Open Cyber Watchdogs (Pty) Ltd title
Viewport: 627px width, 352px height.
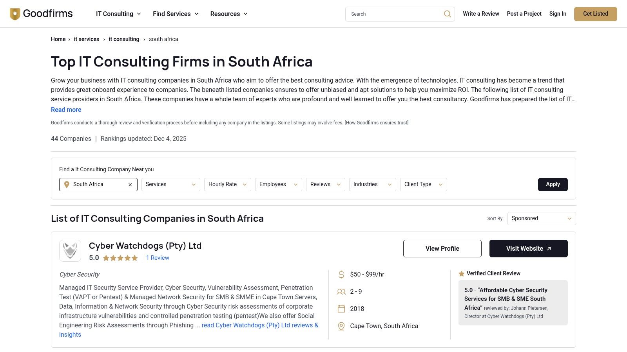(145, 246)
